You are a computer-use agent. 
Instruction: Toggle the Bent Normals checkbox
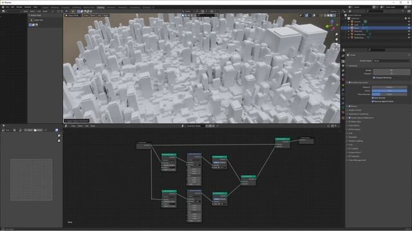pyautogui.click(x=373, y=98)
